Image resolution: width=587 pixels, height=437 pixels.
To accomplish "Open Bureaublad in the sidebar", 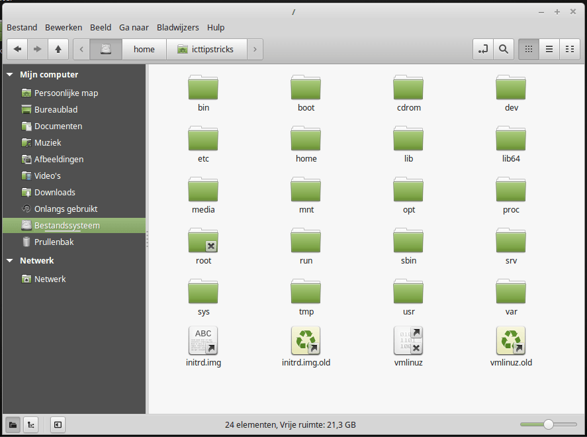I will point(74,109).
